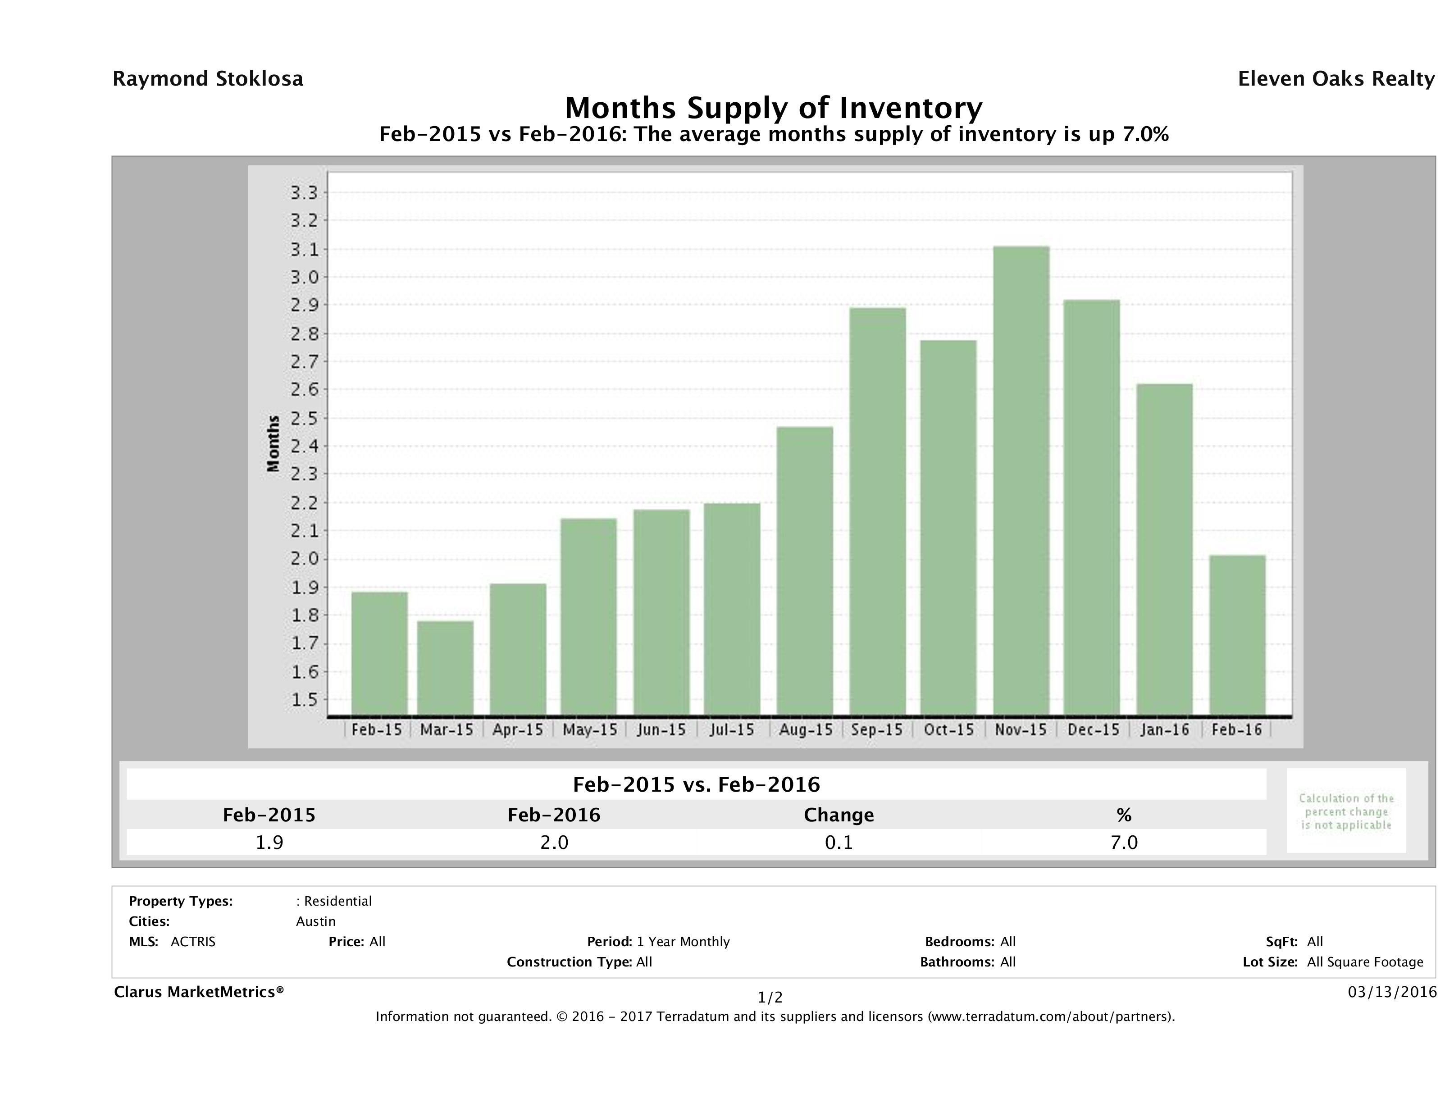Click the Feb-2015 column header

click(269, 815)
